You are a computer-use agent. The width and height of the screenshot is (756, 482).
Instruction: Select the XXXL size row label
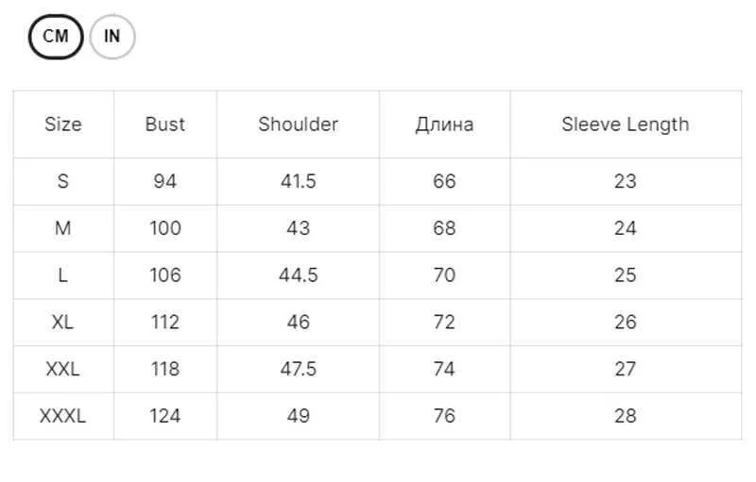[63, 416]
